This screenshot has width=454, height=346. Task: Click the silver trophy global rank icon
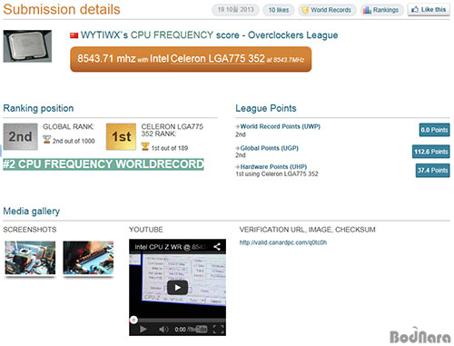[x=46, y=140]
